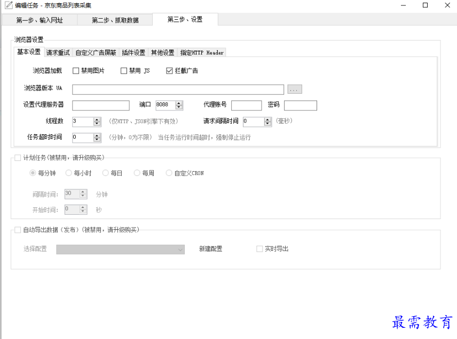This screenshot has width=457, height=339.
Task: Increase the 端口 value with up arrow
Action: (179, 103)
